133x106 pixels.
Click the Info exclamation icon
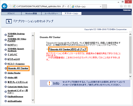point(49,83)
